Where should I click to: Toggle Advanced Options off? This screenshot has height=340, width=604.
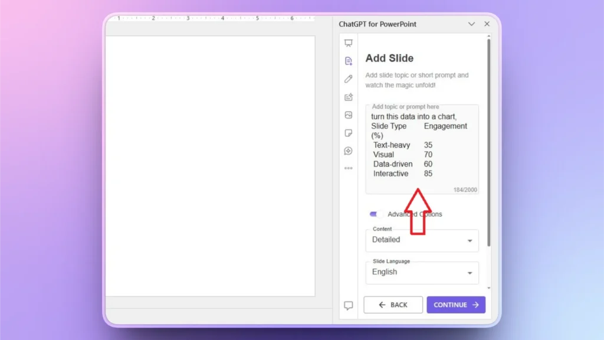(376, 214)
